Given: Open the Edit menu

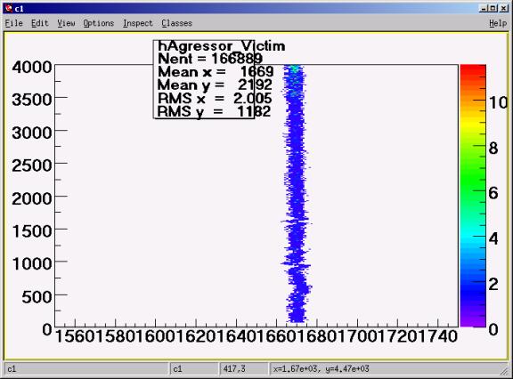Looking at the screenshot, I should coord(39,23).
